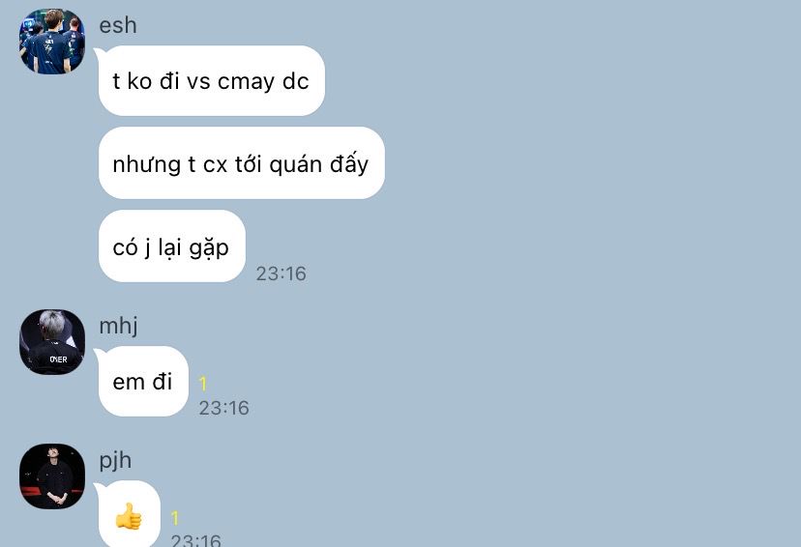Viewport: 801px width, 547px height.
Task: Tap the word 'gặp' in esh's third message
Action: 209,248
